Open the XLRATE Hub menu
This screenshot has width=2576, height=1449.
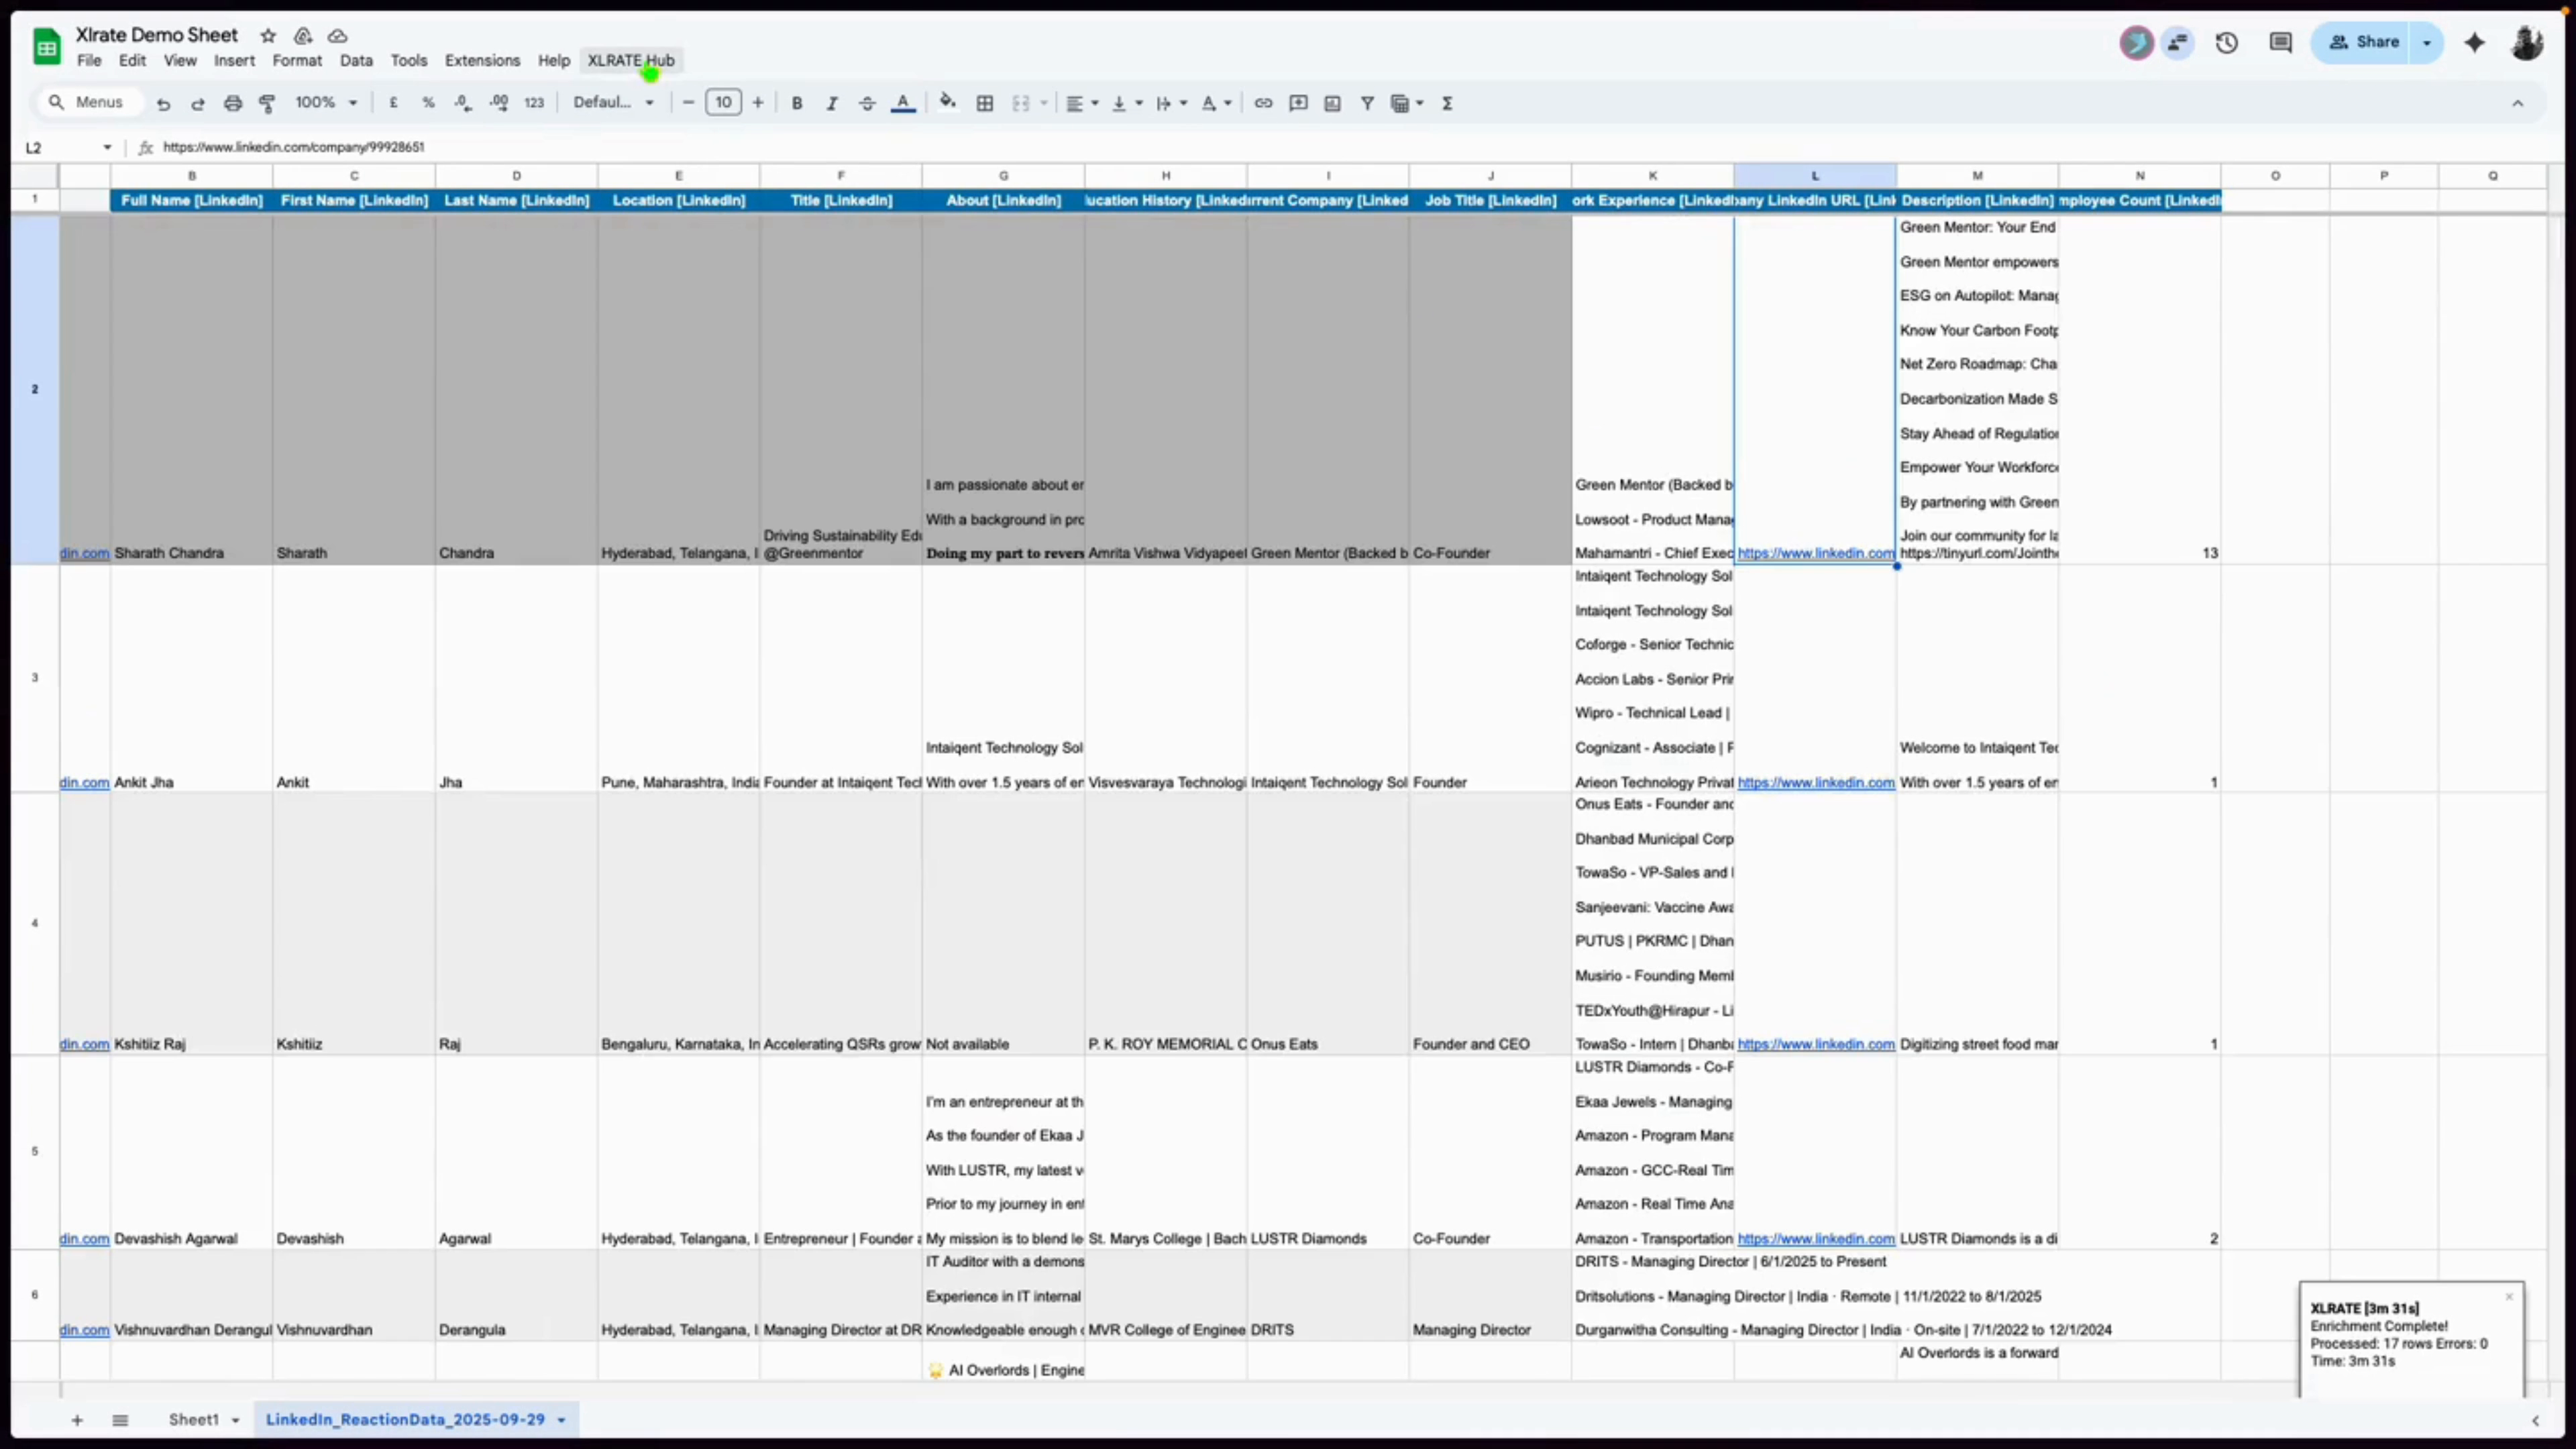630,60
